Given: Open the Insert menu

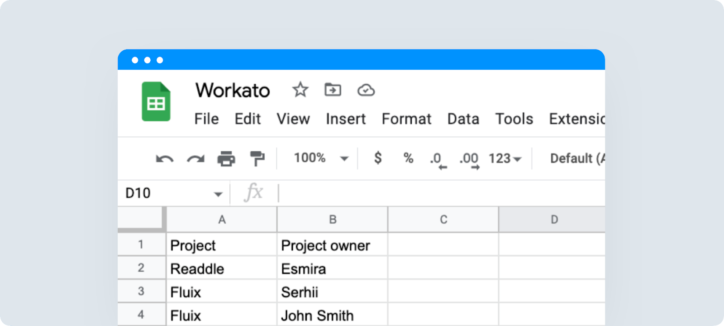Looking at the screenshot, I should coord(346,119).
